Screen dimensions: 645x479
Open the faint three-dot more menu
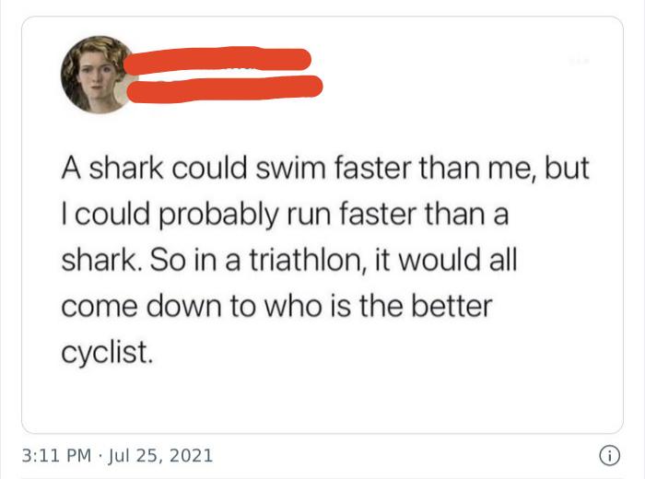point(578,60)
